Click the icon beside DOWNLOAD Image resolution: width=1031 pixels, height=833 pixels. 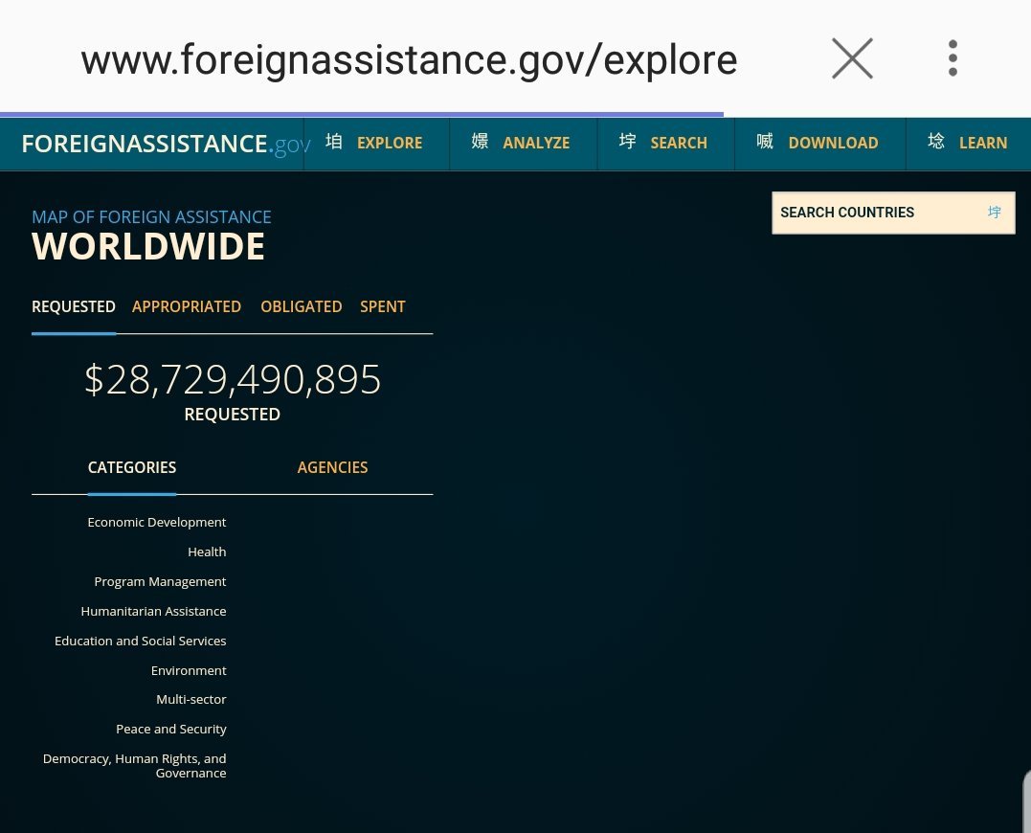[x=765, y=142]
